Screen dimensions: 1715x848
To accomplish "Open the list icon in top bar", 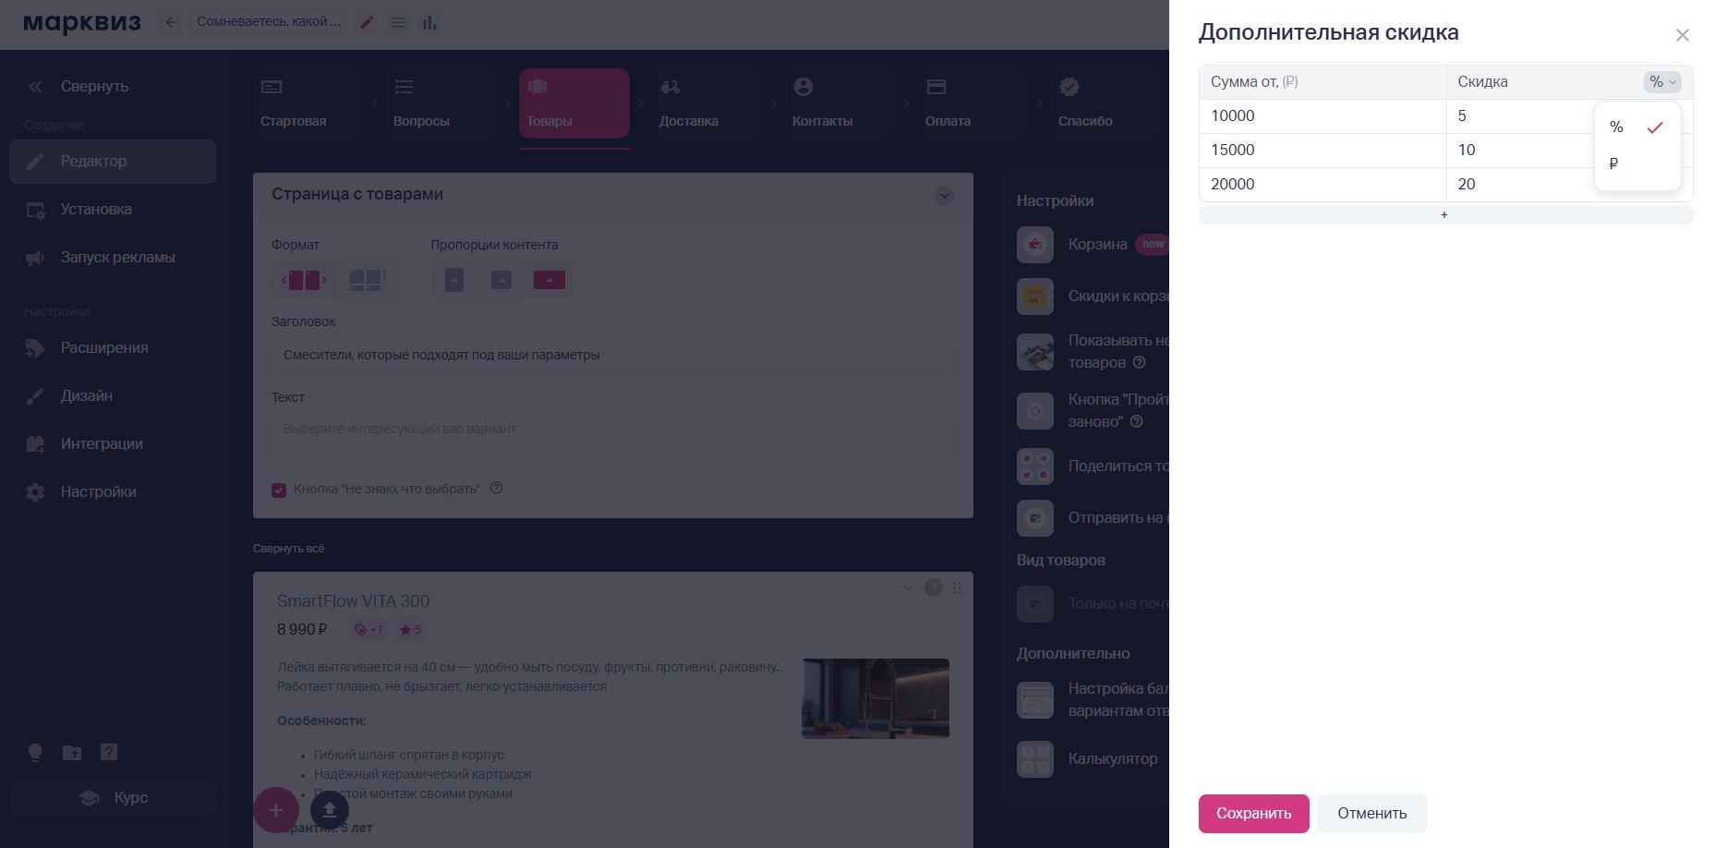I will pyautogui.click(x=398, y=22).
